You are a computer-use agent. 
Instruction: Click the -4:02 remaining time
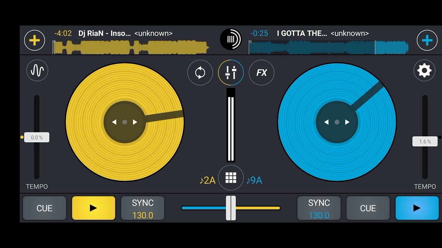[x=63, y=33]
